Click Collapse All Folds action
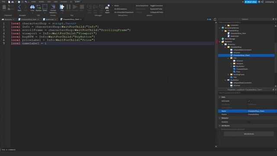The image size is (277, 156). [x=157, y=12]
